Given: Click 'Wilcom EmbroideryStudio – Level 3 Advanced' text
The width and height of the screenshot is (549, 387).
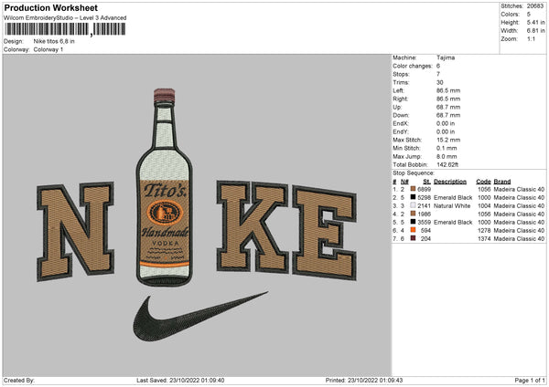Looking at the screenshot, I should pos(65,18).
